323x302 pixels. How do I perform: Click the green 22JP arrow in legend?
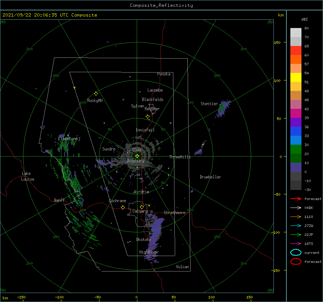click(296, 234)
